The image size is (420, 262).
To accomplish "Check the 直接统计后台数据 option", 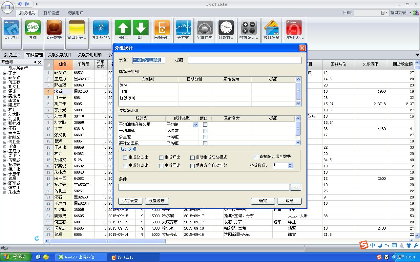I will point(256,157).
